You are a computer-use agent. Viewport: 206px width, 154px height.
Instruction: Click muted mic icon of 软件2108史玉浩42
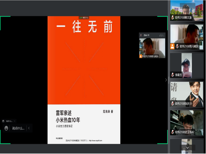pos(173,132)
